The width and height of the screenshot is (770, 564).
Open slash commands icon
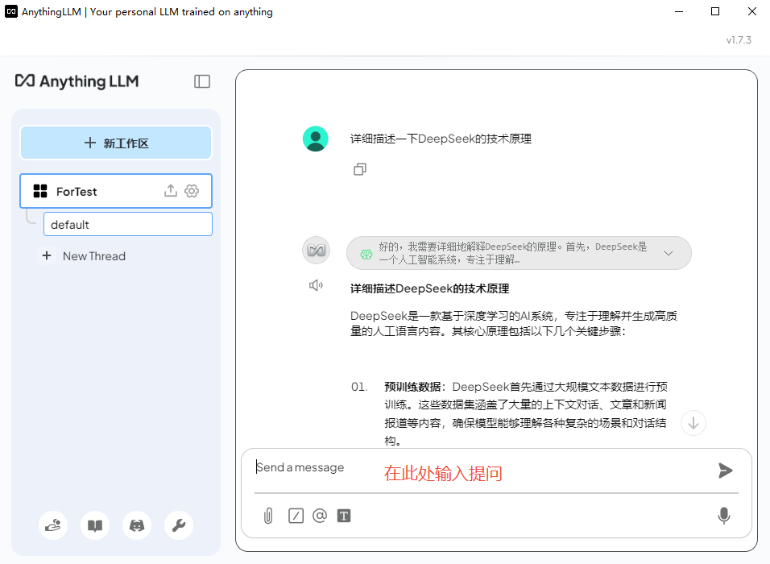296,516
